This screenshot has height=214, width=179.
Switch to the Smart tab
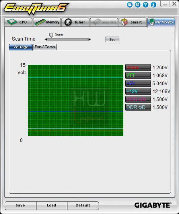pos(132,22)
